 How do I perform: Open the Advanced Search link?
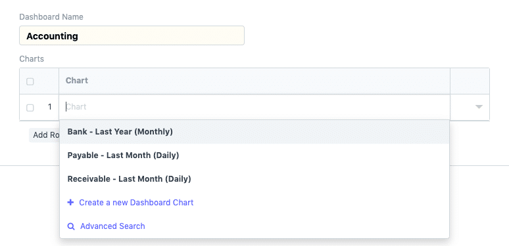point(112,226)
